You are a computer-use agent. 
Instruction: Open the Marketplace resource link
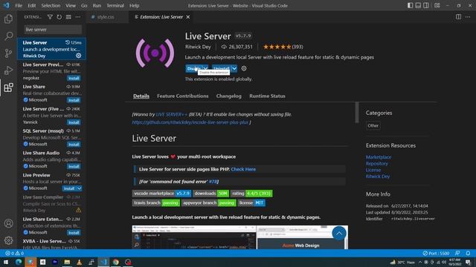click(379, 157)
